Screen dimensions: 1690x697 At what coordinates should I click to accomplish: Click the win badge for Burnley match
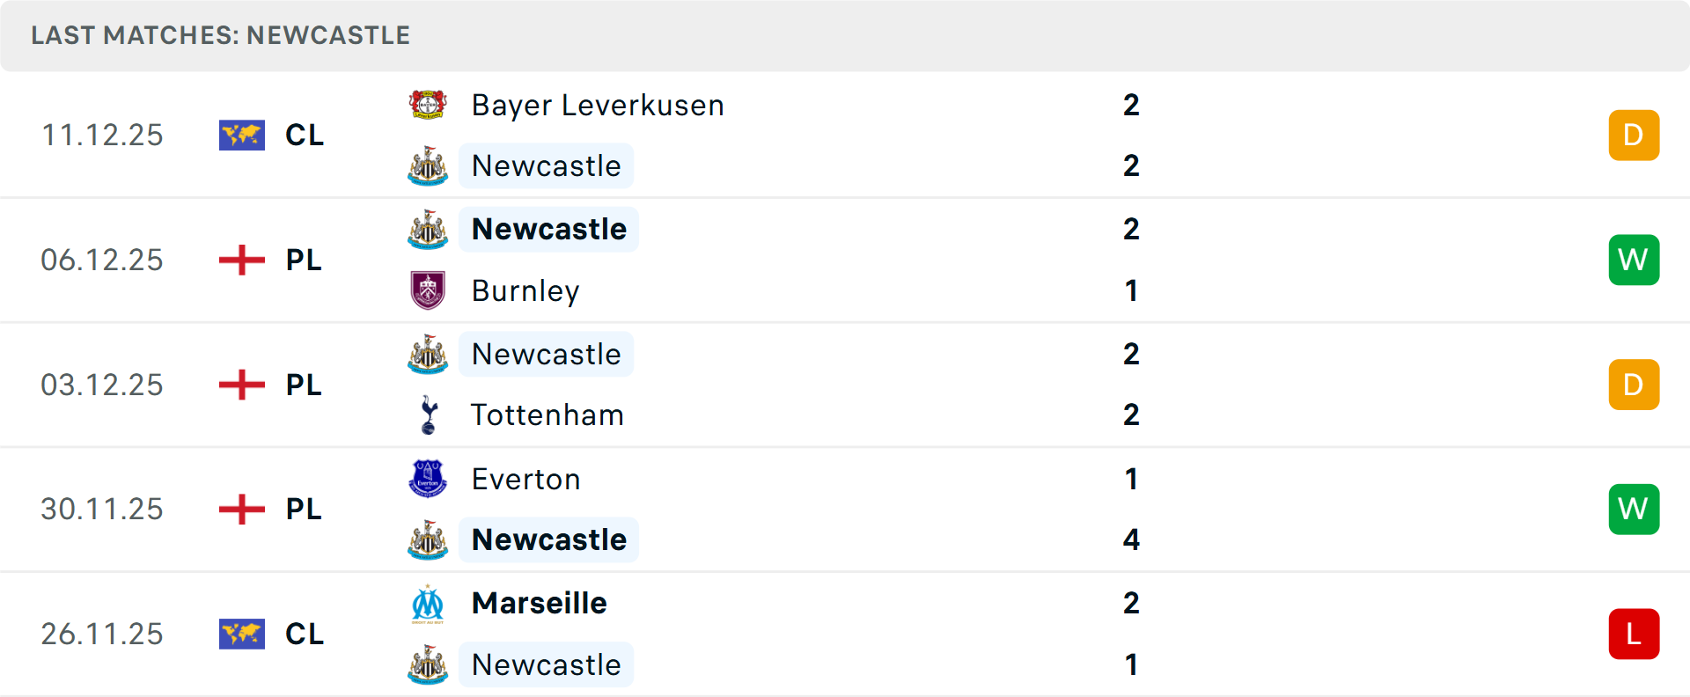pyautogui.click(x=1634, y=260)
